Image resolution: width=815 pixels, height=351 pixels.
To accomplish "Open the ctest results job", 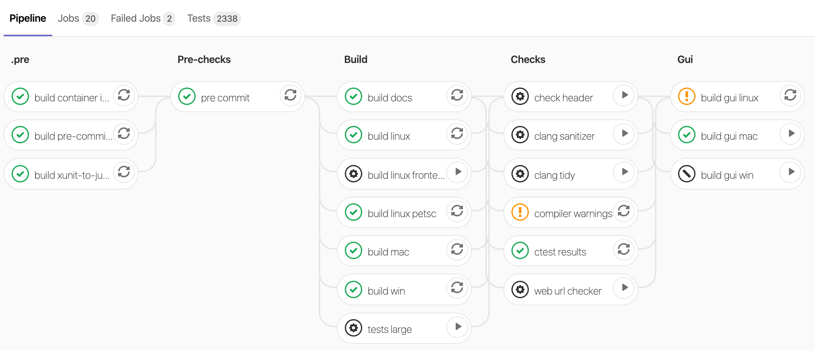I will coord(560,251).
